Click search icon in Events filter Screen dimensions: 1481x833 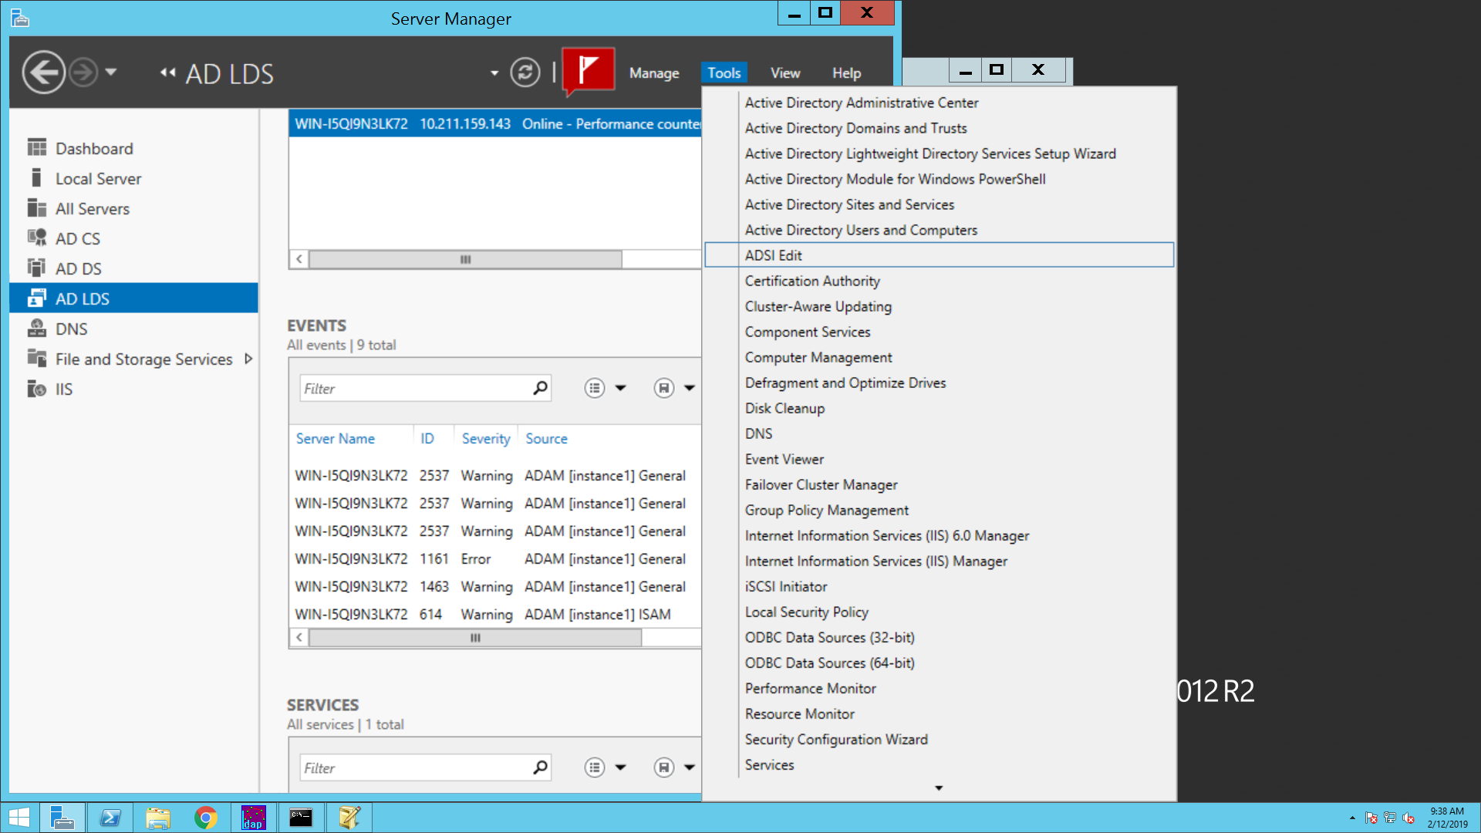point(540,388)
